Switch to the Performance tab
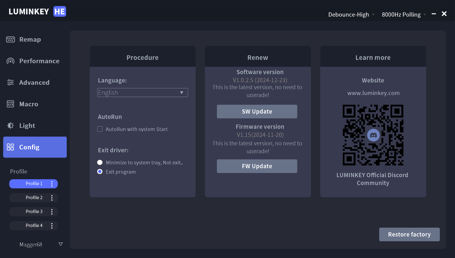 tap(35, 61)
